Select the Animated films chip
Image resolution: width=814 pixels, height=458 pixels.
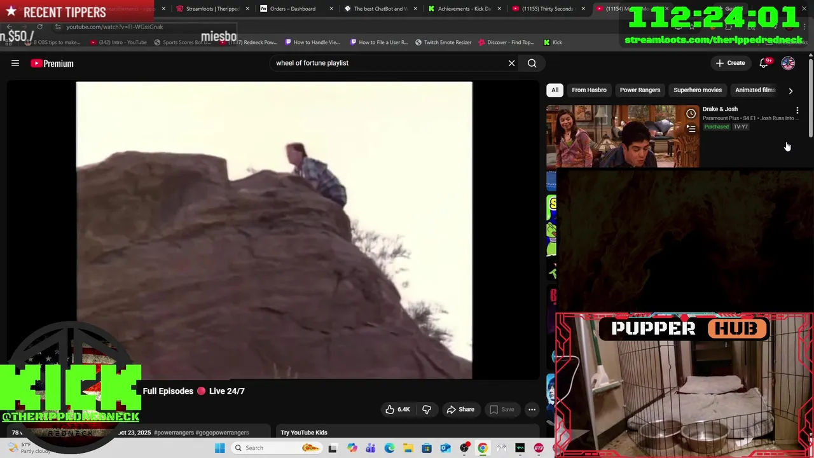coord(755,90)
